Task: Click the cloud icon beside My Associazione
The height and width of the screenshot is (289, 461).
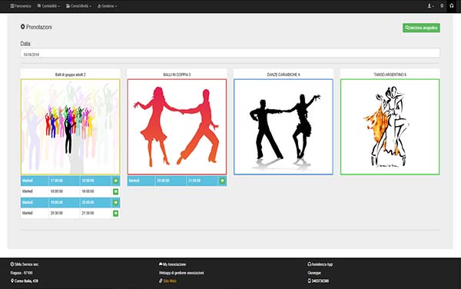Action: click(x=161, y=264)
